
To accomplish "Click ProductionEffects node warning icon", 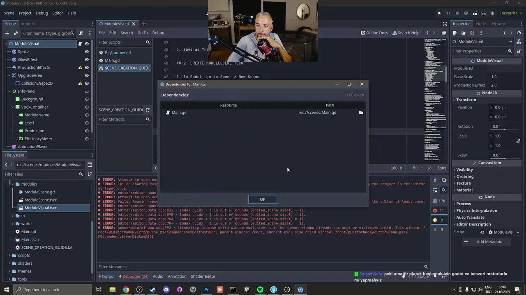I will [80, 68].
